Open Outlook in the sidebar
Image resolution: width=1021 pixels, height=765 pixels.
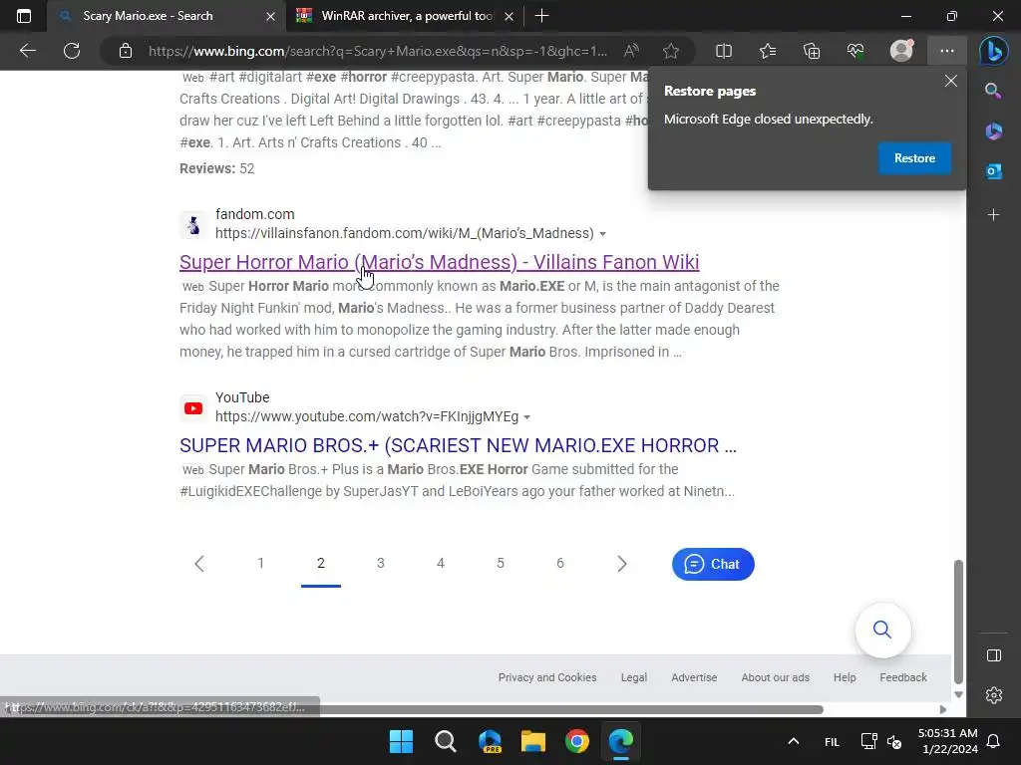994,171
